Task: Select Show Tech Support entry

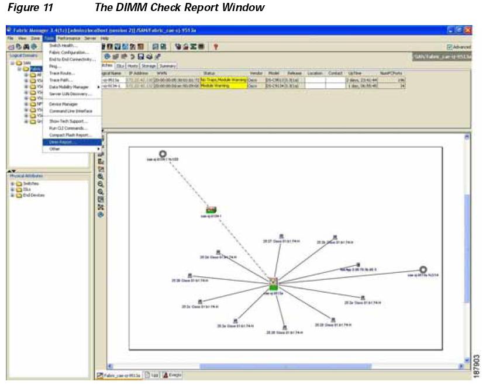Action: coord(72,121)
